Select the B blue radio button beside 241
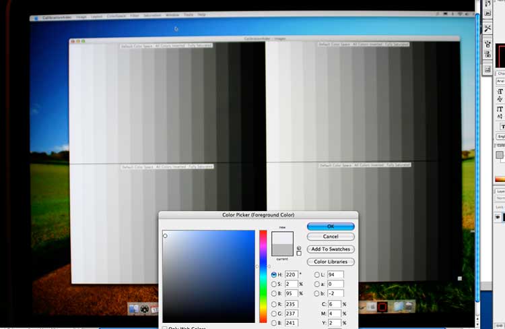The width and height of the screenshot is (505, 329). [x=274, y=323]
